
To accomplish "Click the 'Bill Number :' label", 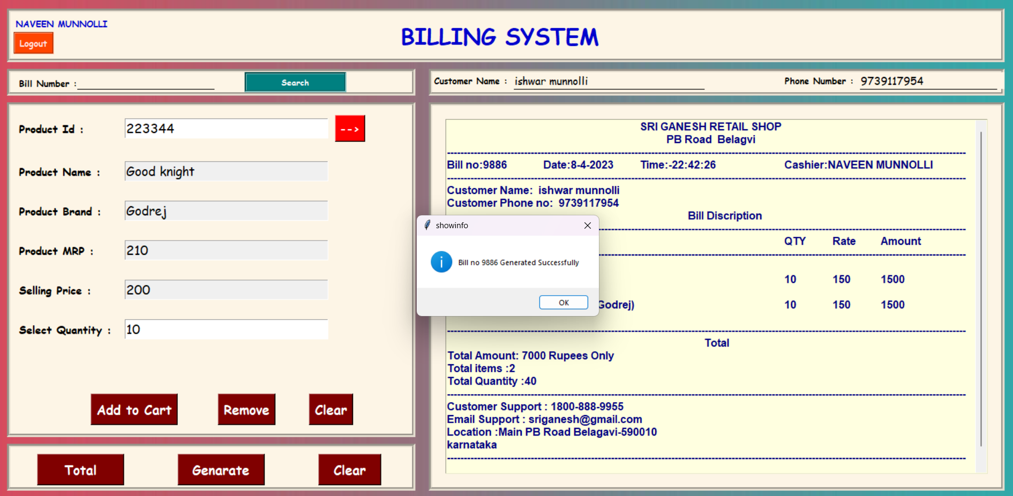I will click(48, 84).
